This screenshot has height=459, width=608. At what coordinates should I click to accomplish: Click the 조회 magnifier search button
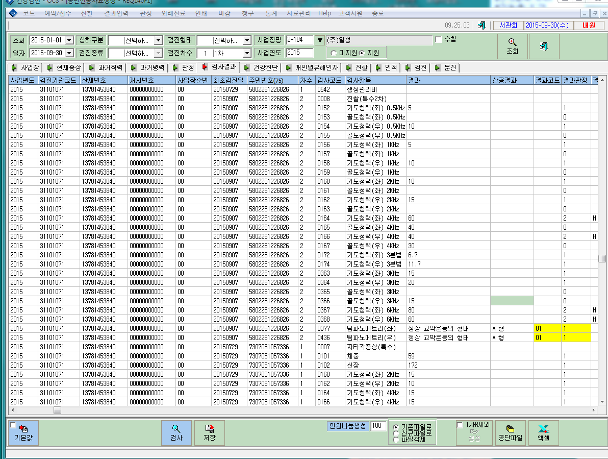[512, 46]
